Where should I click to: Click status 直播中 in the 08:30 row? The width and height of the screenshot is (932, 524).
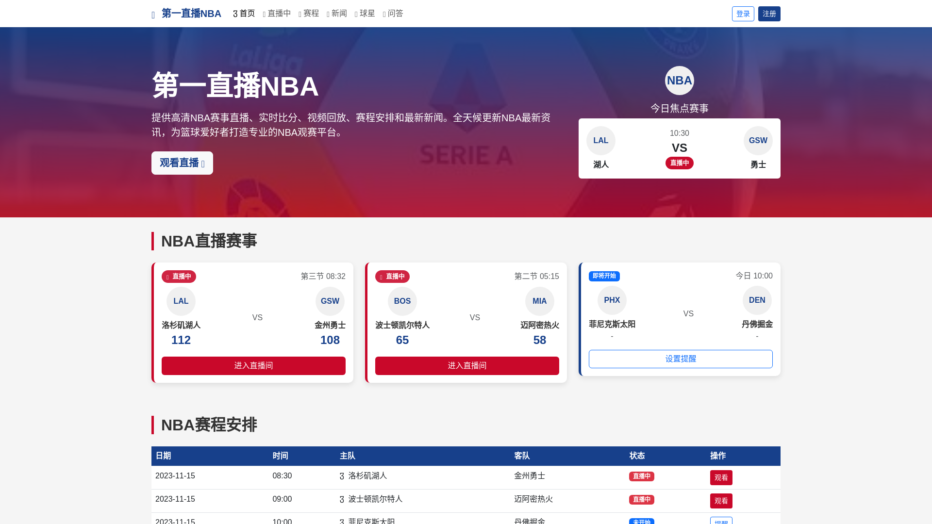[642, 476]
